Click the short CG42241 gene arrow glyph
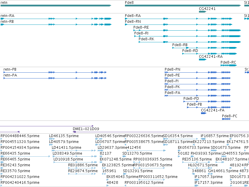The width and height of the screenshot is (249, 187). click(203, 12)
